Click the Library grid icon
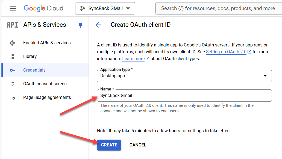Image resolution: width=282 pixels, height=159 pixels. 12,57
